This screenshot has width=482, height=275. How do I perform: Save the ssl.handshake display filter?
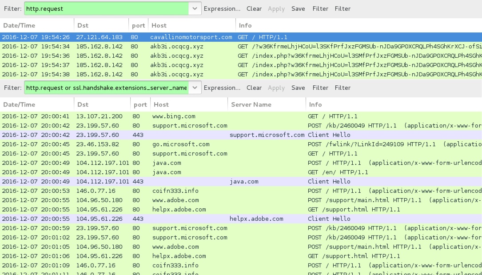point(298,88)
